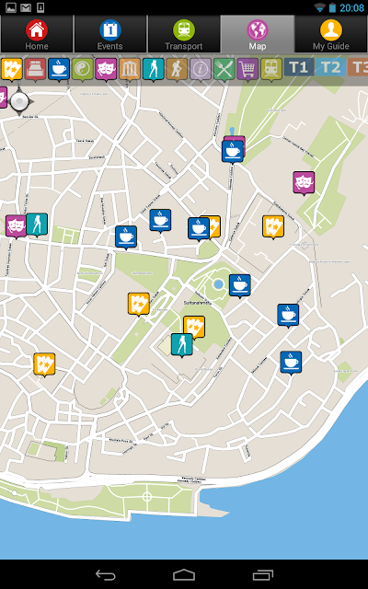Open the Home tab
This screenshot has width=368, height=589.
[x=37, y=34]
